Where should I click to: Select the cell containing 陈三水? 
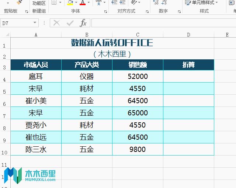tap(36, 150)
